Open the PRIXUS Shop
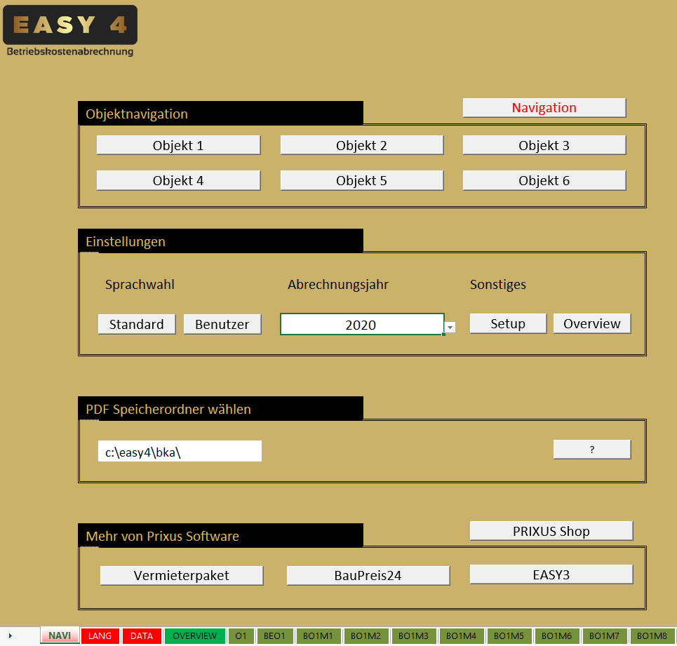Image resolution: width=677 pixels, height=646 pixels. click(x=551, y=531)
